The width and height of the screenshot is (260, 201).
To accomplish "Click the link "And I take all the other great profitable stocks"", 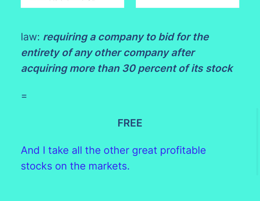I will (113, 150).
